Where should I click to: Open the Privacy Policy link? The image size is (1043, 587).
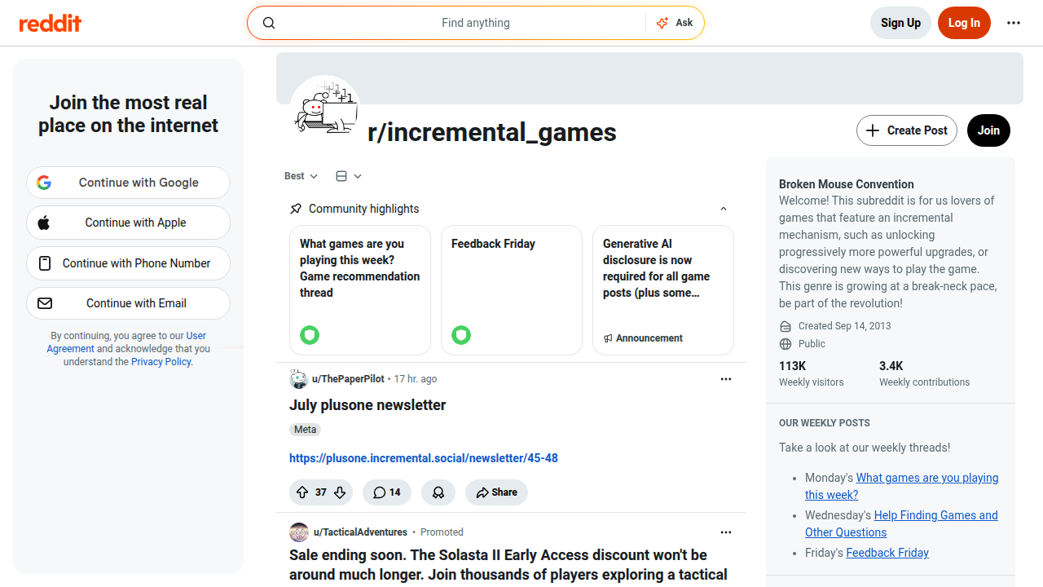161,362
